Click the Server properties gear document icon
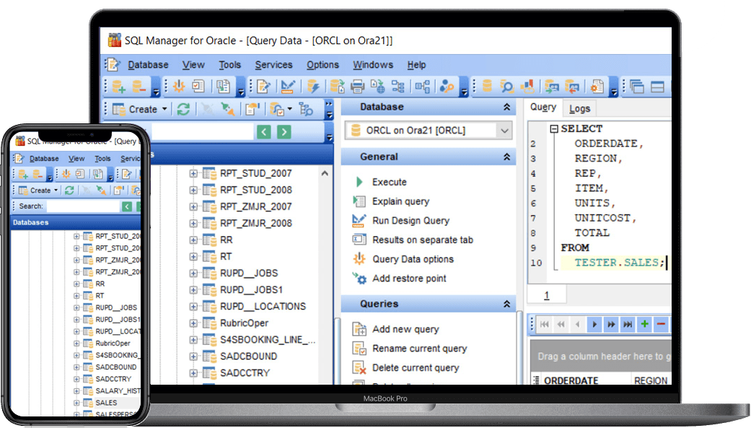 [597, 87]
